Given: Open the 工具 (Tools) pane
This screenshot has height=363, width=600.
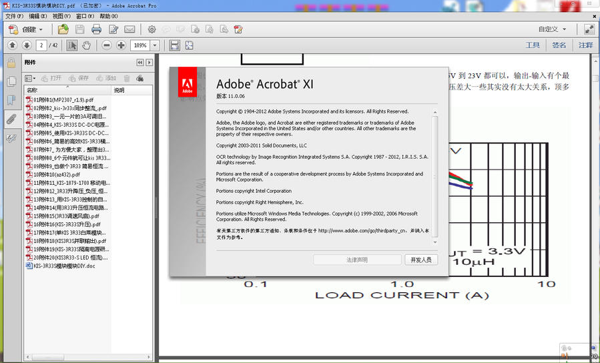Looking at the screenshot, I should (x=532, y=45).
